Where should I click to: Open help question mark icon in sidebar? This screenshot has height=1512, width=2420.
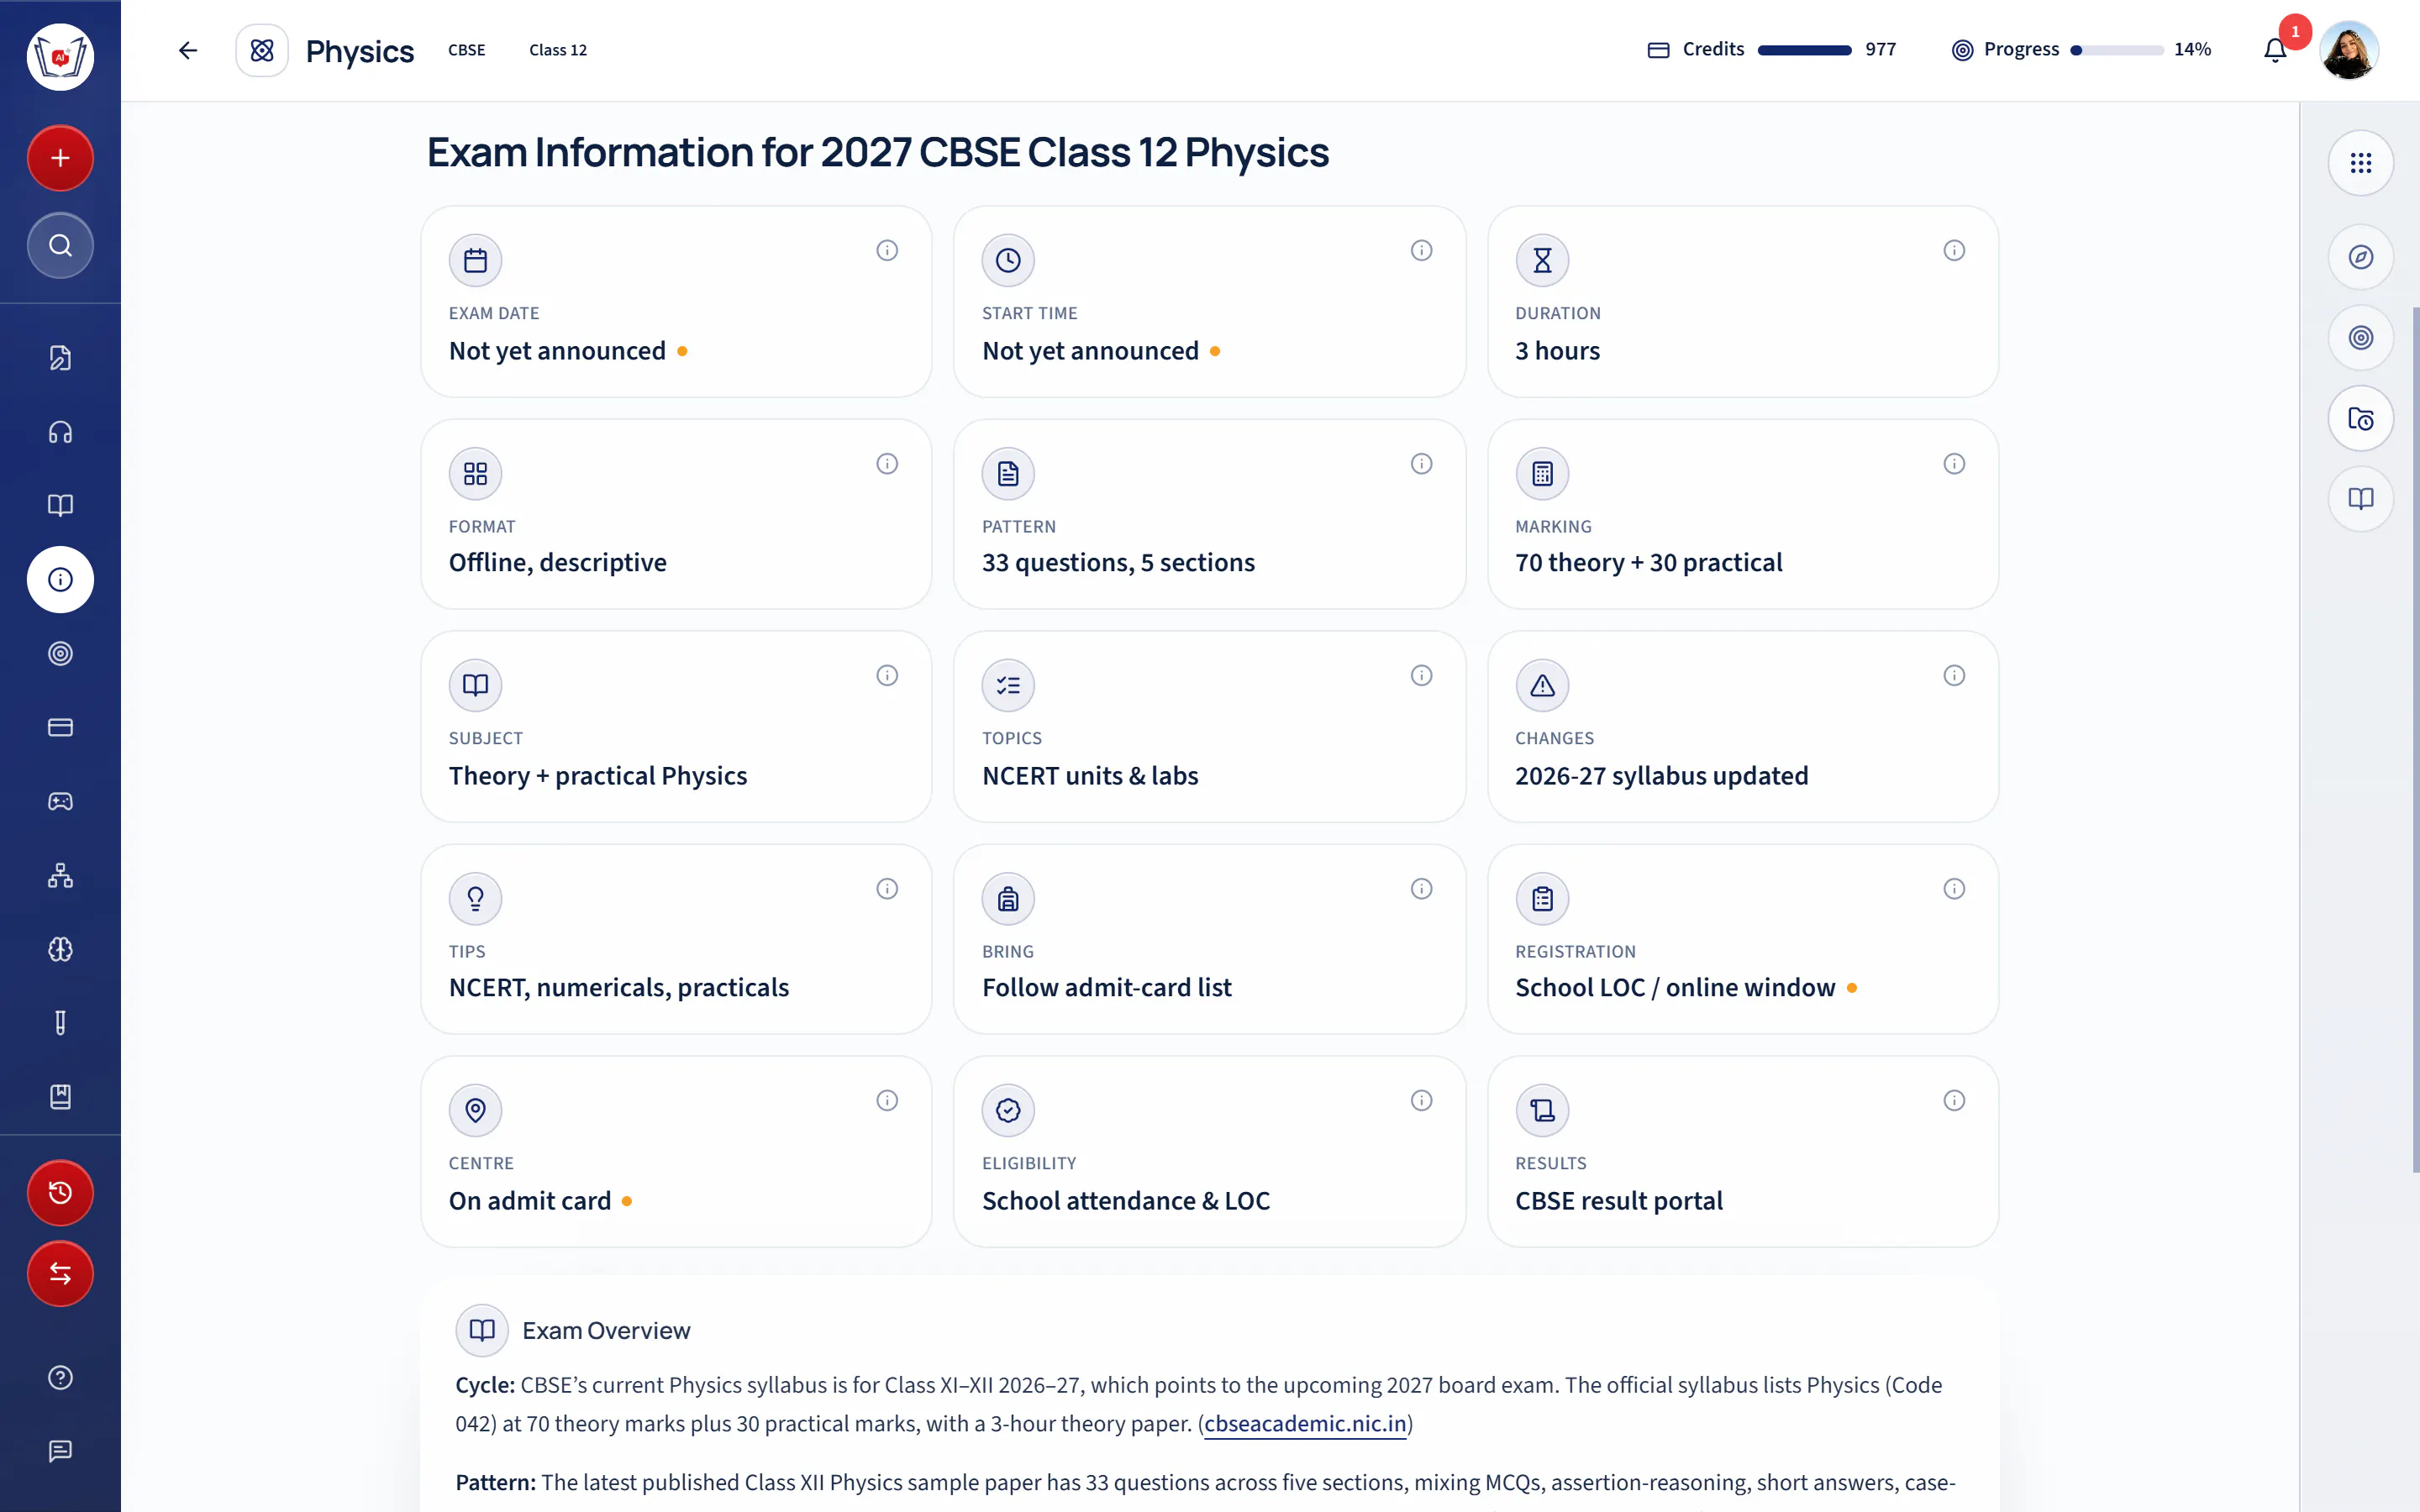tap(60, 1377)
